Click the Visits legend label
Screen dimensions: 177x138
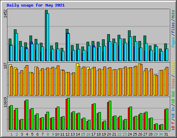click(173, 68)
